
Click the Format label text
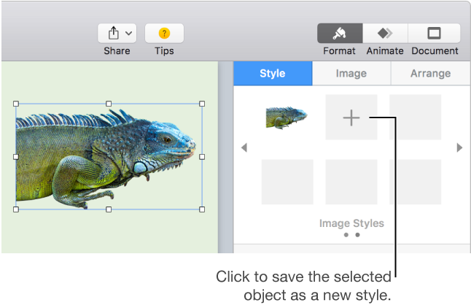click(x=339, y=51)
